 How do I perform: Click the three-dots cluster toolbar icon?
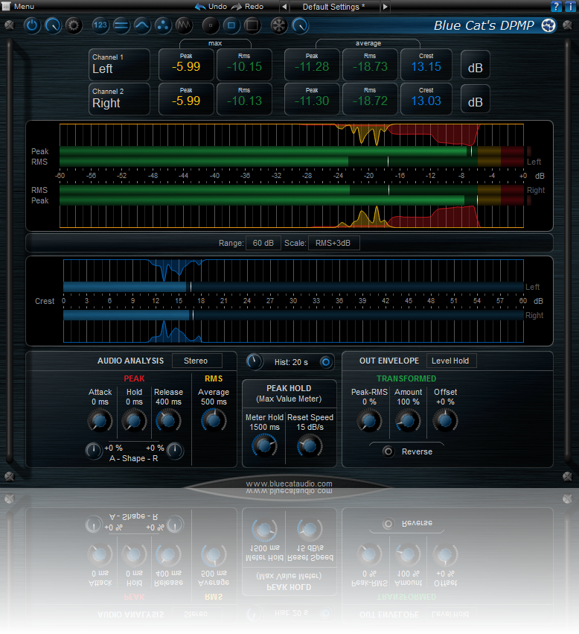pos(163,25)
